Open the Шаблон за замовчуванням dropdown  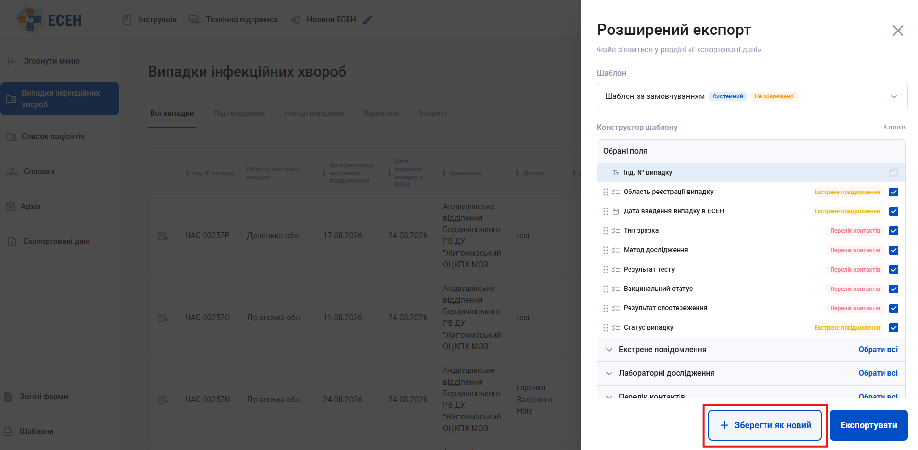pyautogui.click(x=752, y=96)
